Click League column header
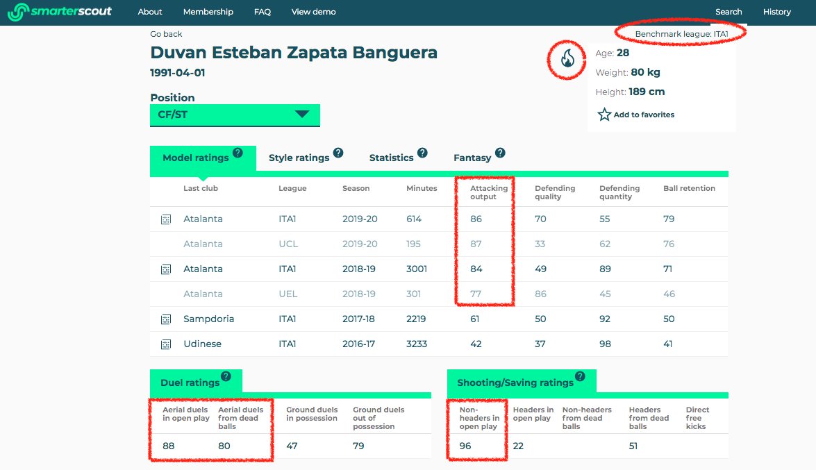Screen dimensions: 816x470 click(x=292, y=188)
